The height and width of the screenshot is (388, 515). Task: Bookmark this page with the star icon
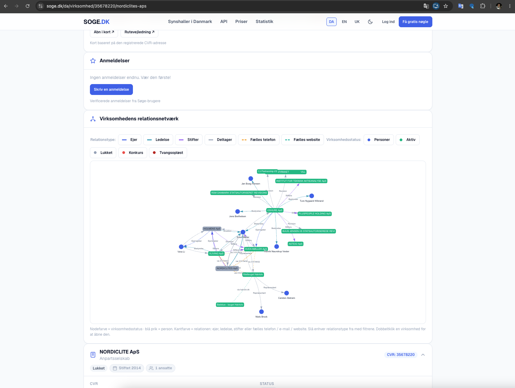[x=446, y=6]
